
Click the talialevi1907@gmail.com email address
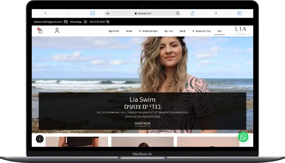pos(48,22)
